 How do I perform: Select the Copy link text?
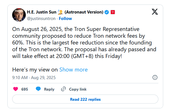[78, 89]
